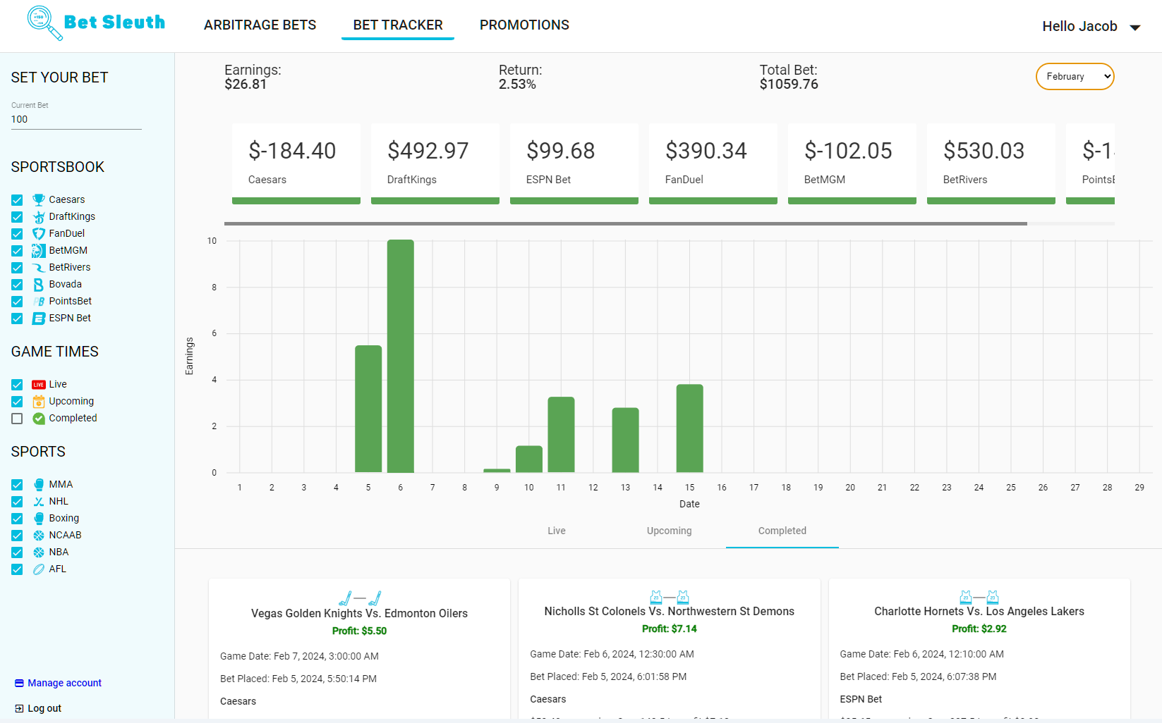Click the Upcoming calendar icon
The image size is (1162, 723).
[x=39, y=402]
